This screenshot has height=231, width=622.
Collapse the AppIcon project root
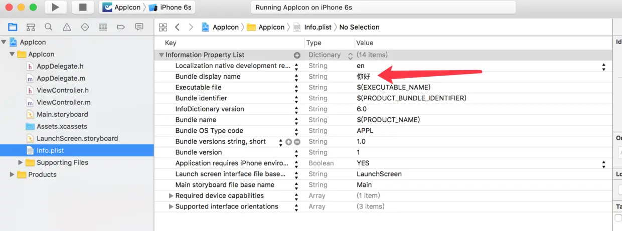[4, 42]
